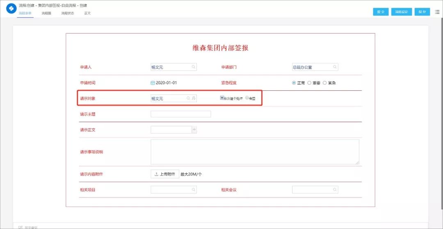Click search icon in 请示对象 field
Image resolution: width=443 pixels, height=229 pixels.
[x=188, y=98]
